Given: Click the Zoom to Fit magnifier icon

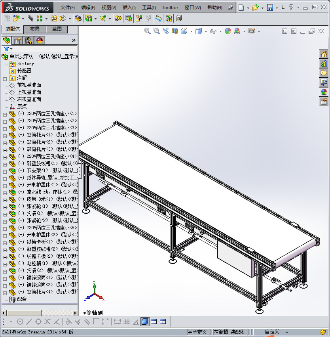Looking at the screenshot, I should pos(148,31).
